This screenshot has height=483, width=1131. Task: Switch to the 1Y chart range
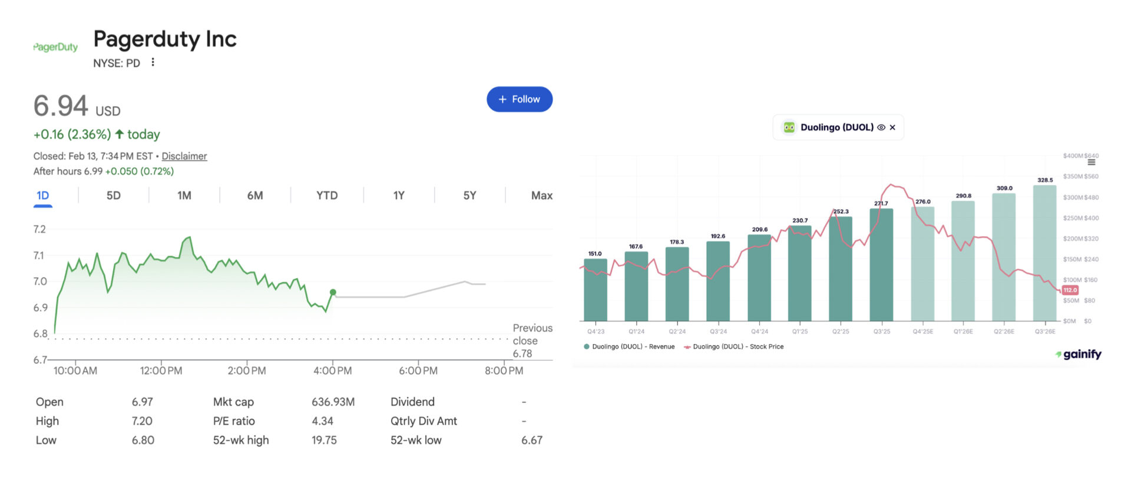399,196
